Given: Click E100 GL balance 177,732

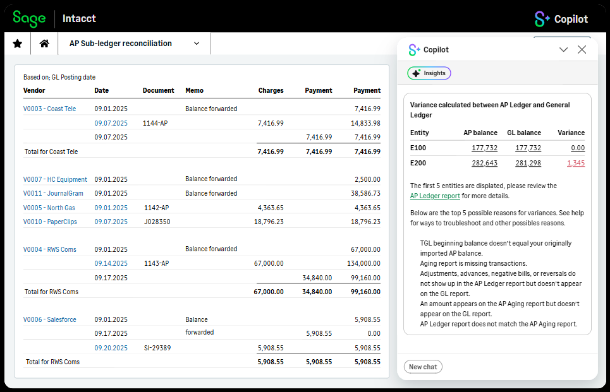Looking at the screenshot, I should pyautogui.click(x=528, y=148).
